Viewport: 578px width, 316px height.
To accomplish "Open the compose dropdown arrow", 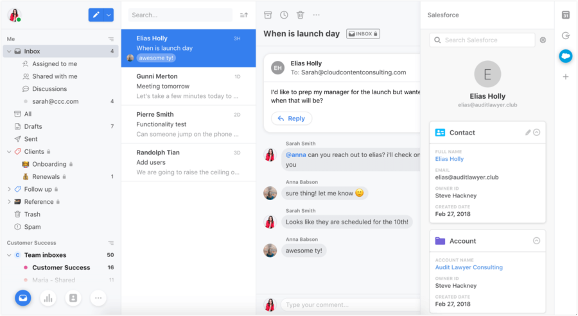I will (x=109, y=15).
